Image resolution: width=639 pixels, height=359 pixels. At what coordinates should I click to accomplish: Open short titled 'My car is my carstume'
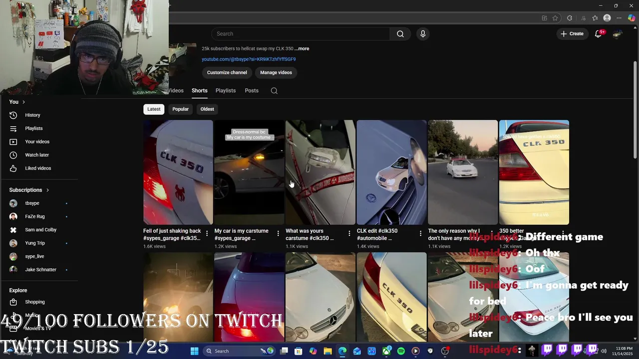tap(242, 234)
